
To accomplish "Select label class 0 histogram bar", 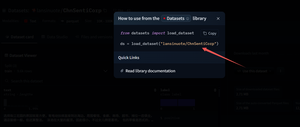I will 169,103.
